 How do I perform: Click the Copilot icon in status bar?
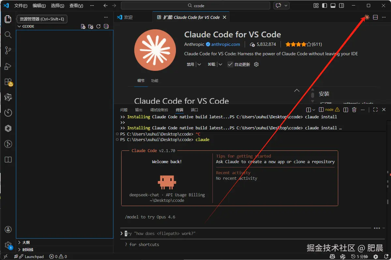(332, 256)
